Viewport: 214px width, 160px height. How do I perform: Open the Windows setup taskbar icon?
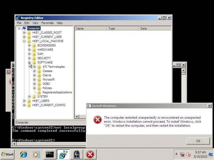point(77,154)
